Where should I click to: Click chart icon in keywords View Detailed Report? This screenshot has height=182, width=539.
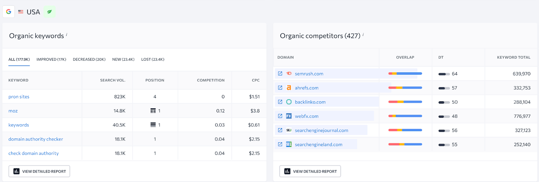point(17,171)
